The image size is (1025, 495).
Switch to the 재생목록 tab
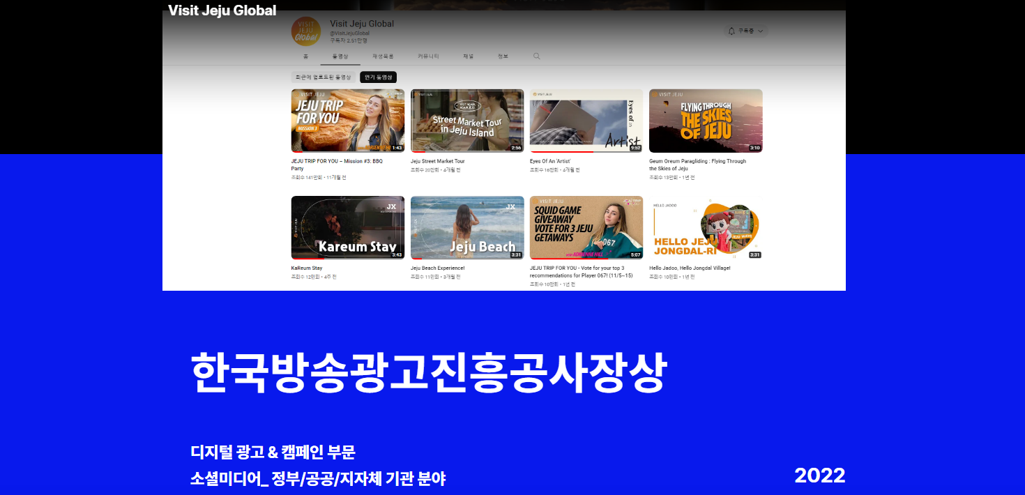pos(383,56)
